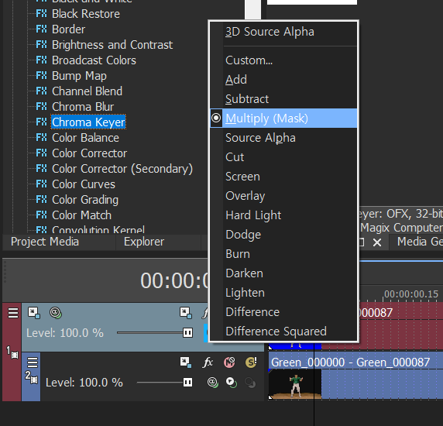Select Brightness and Contrast effect
The width and height of the screenshot is (443, 426).
pos(112,45)
